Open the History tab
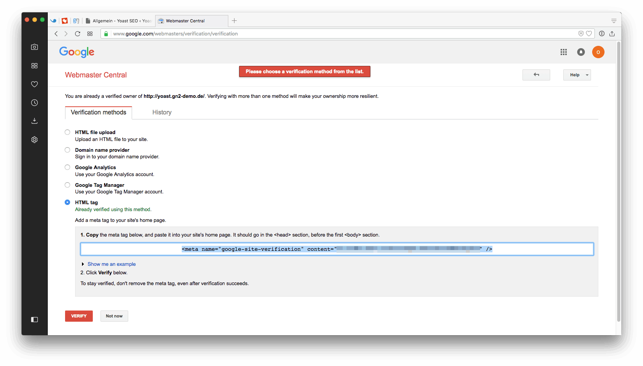The width and height of the screenshot is (643, 366). (x=162, y=112)
